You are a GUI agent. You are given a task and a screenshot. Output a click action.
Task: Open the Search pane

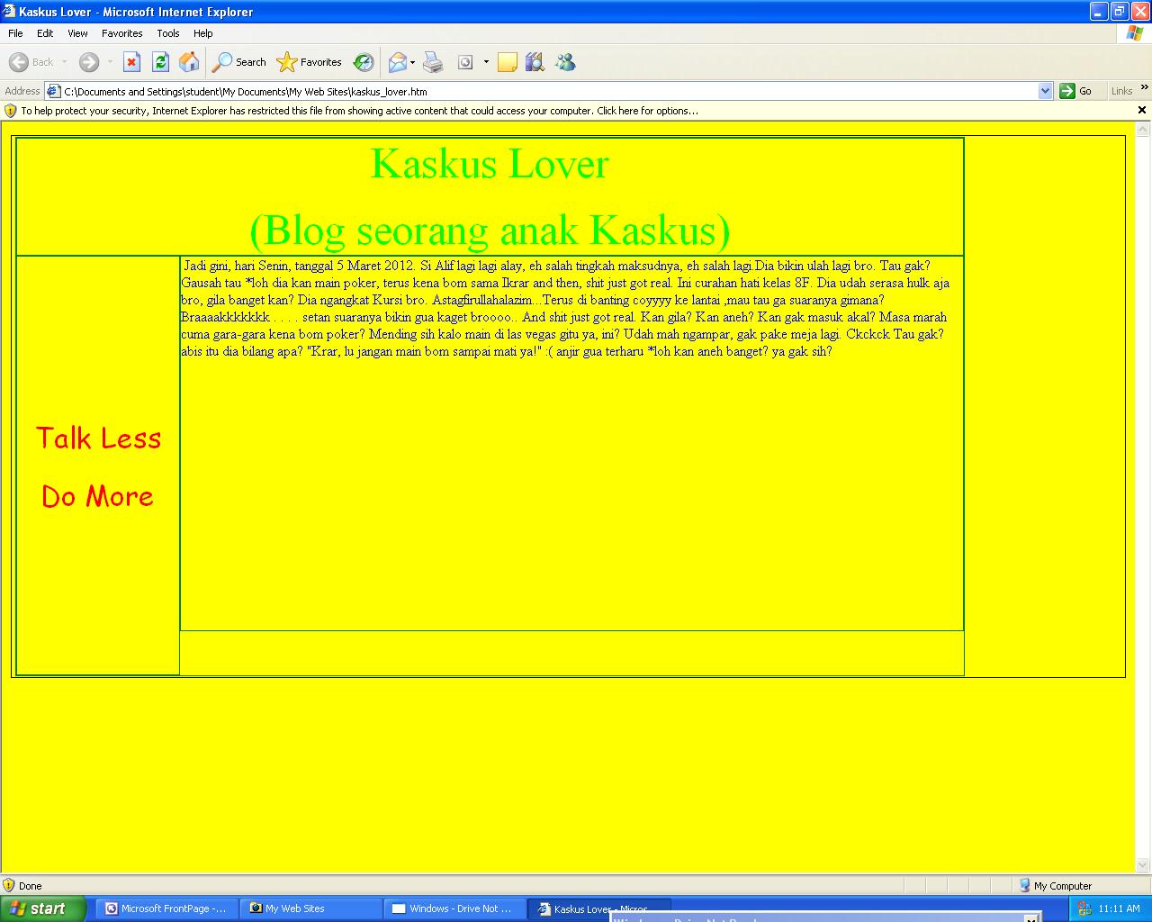[x=238, y=62]
